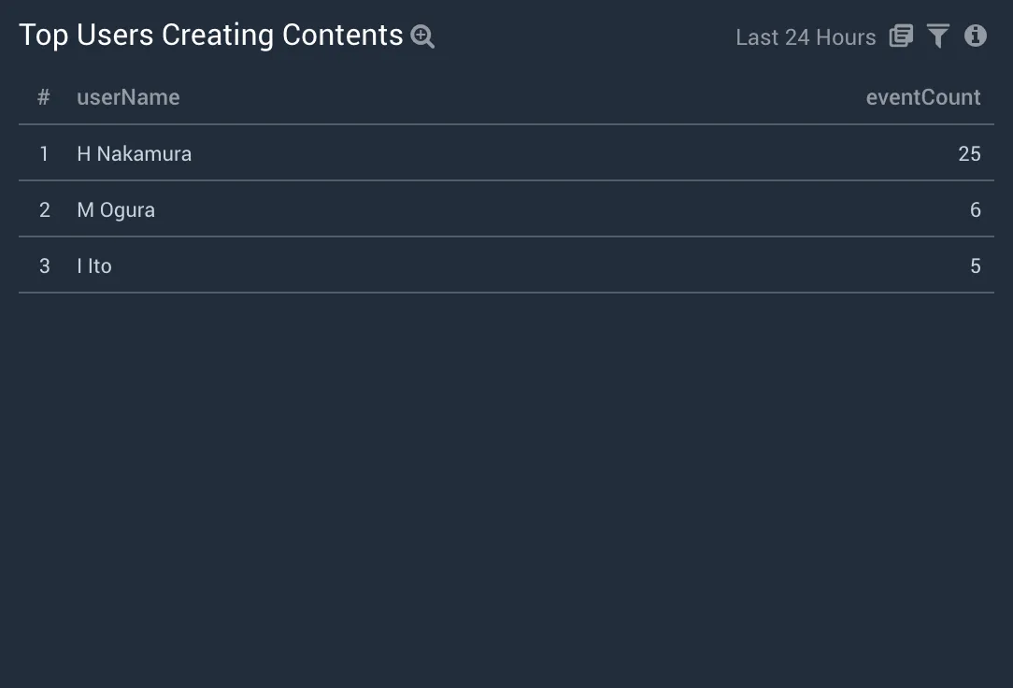Click empty header space between userName and eventCount
1013x688 pixels.
(x=522, y=97)
